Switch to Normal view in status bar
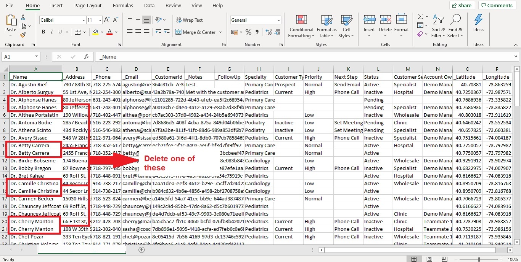 [414, 259]
